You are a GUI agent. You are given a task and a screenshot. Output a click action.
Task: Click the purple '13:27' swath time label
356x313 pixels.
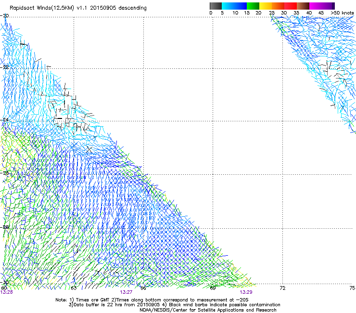click(x=126, y=292)
